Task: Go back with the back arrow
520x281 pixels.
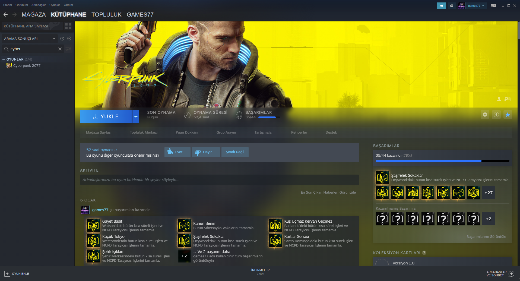Action: 6,14
